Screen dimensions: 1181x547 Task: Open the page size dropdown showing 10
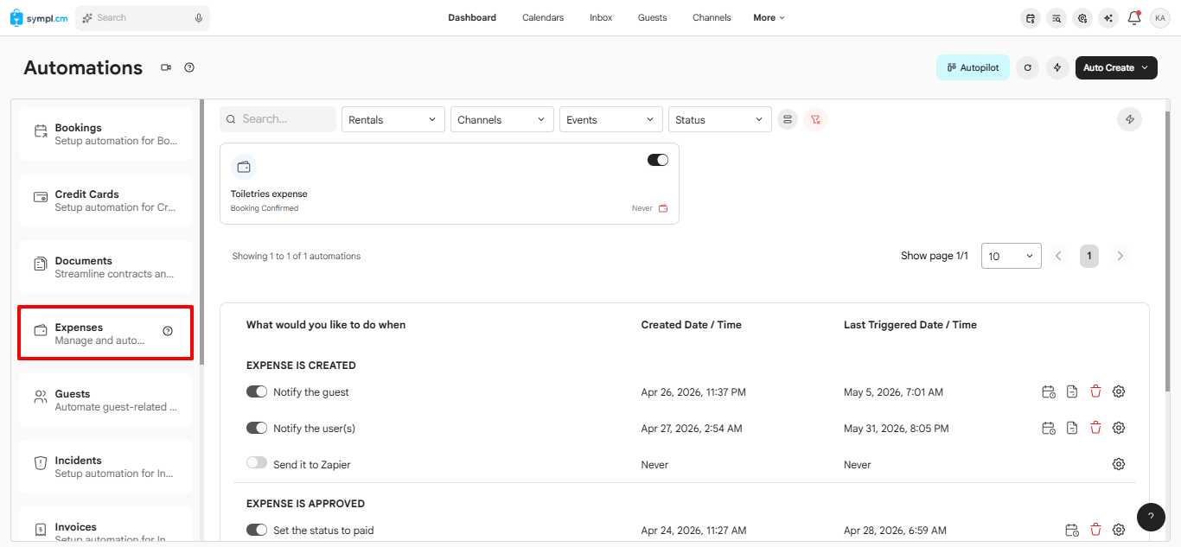[x=1012, y=256]
